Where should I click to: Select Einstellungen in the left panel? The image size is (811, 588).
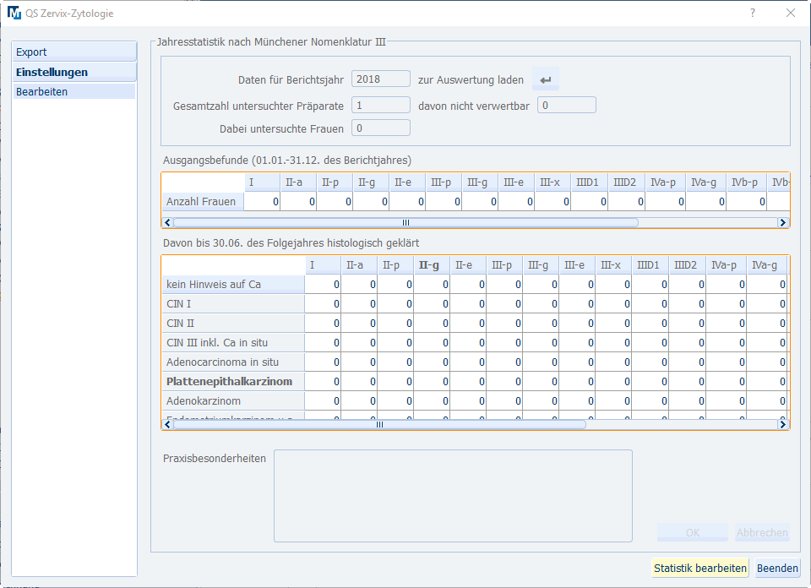click(x=74, y=72)
